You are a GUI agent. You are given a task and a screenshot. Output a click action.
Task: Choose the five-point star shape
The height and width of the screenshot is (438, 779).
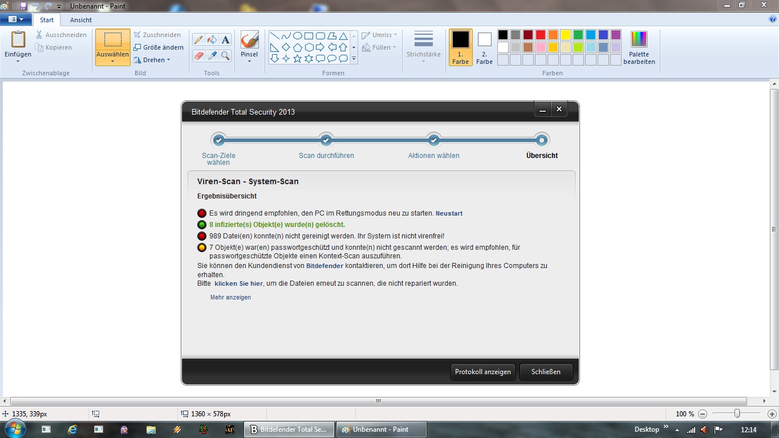coord(297,59)
